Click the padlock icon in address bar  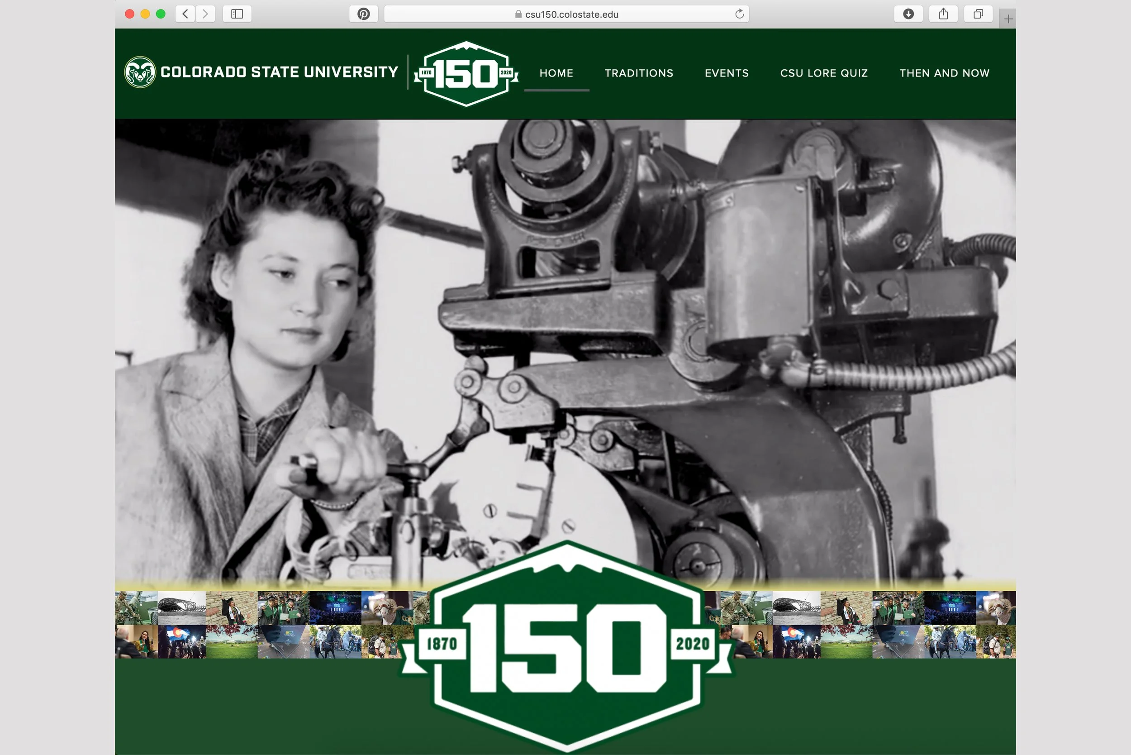point(518,14)
